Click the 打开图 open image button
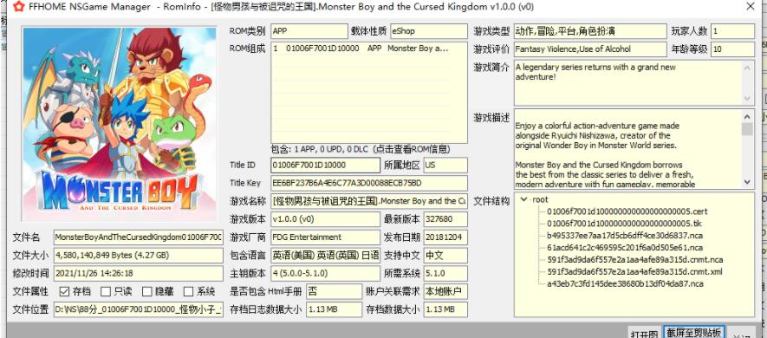 pos(644,333)
